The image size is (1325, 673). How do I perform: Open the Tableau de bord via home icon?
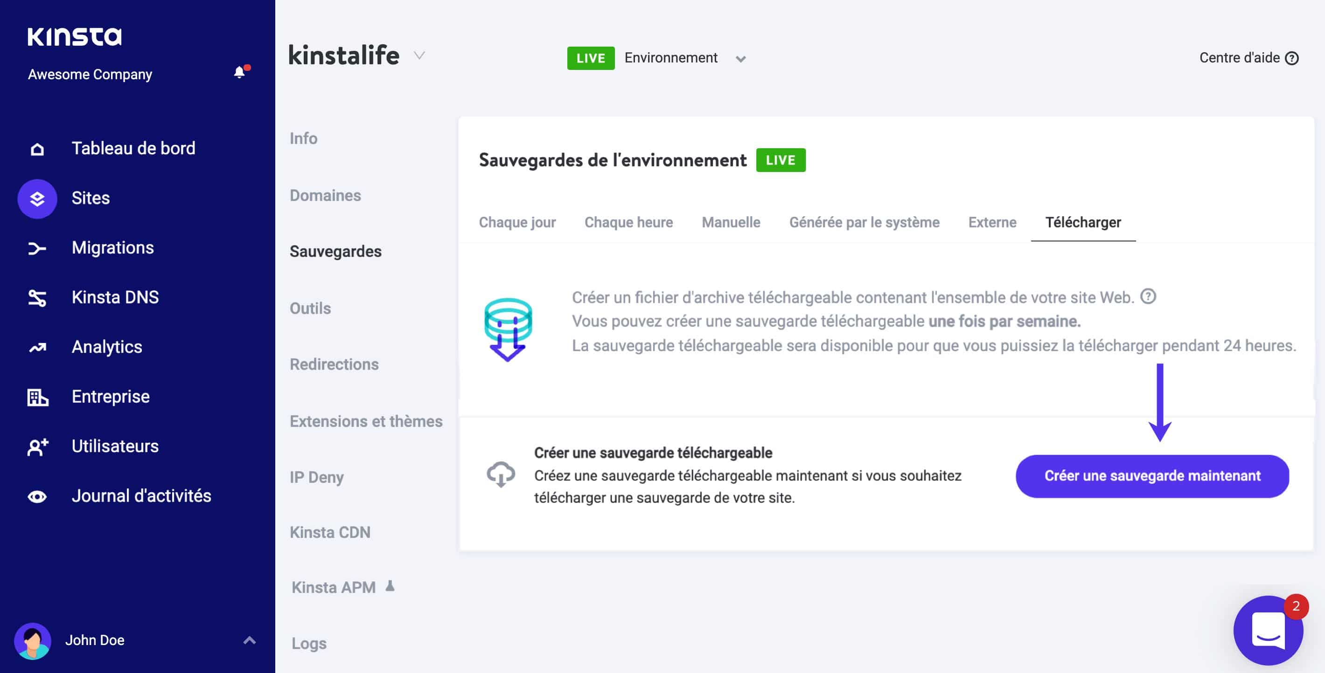click(x=36, y=149)
